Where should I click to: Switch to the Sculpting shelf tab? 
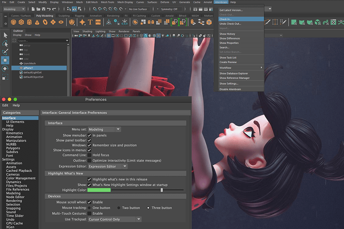[64, 16]
